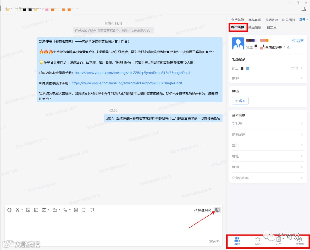This screenshot has height=250, width=310.
Task: Click the send image icon
Action: click(x=28, y=210)
